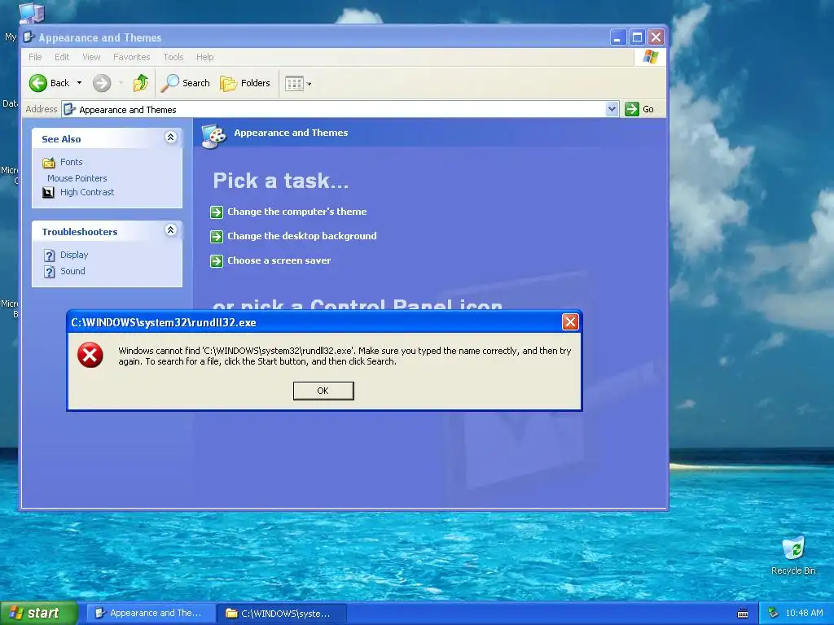The height and width of the screenshot is (625, 834).
Task: Click the network tray icon next to clock
Action: (x=774, y=614)
